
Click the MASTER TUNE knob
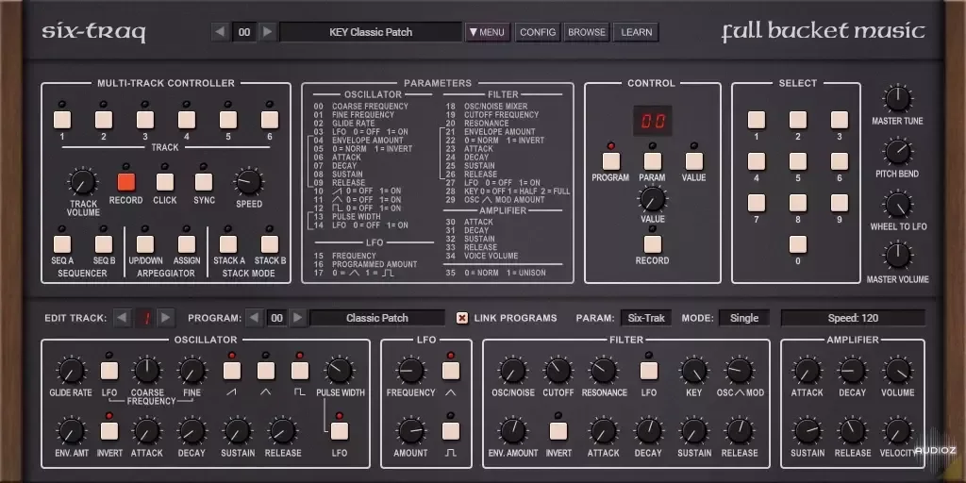898,98
